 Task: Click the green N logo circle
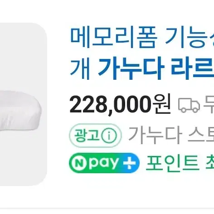tap(78, 163)
